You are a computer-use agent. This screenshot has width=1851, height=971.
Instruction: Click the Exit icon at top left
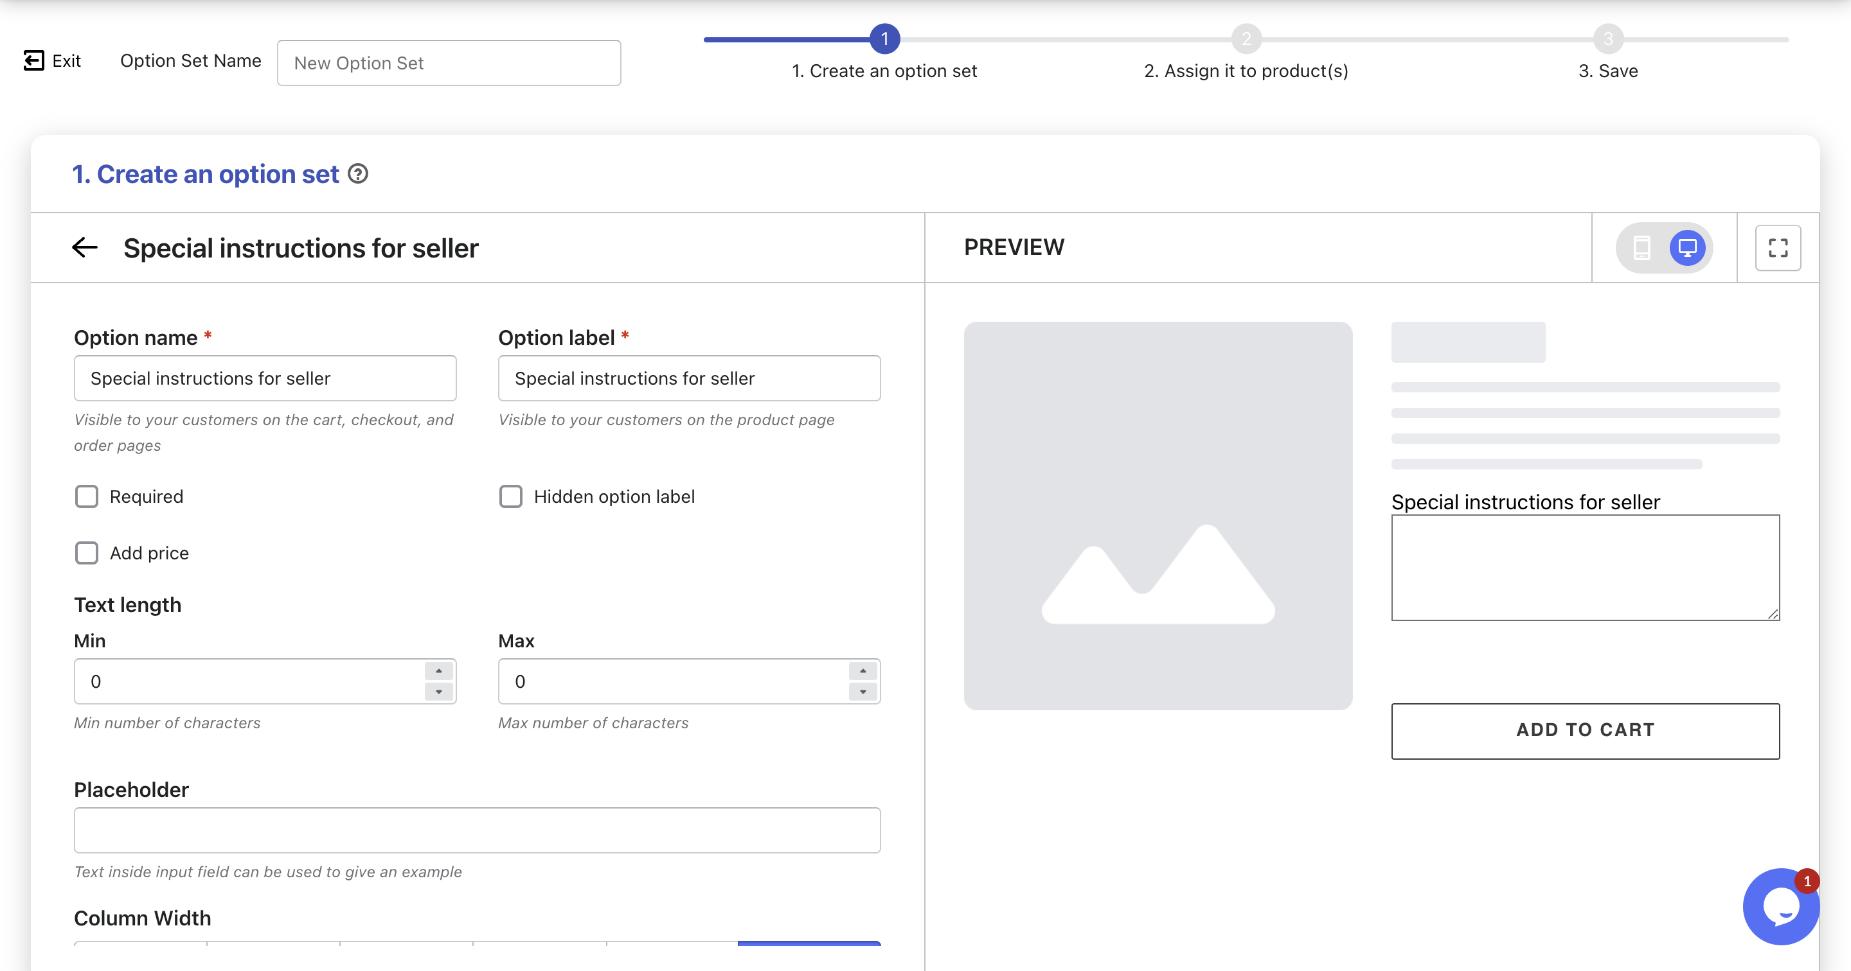click(x=34, y=60)
